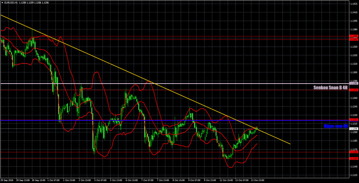359x183 pixels.
Task: Click the 1.1125 price scale value
Action: tap(353, 175)
